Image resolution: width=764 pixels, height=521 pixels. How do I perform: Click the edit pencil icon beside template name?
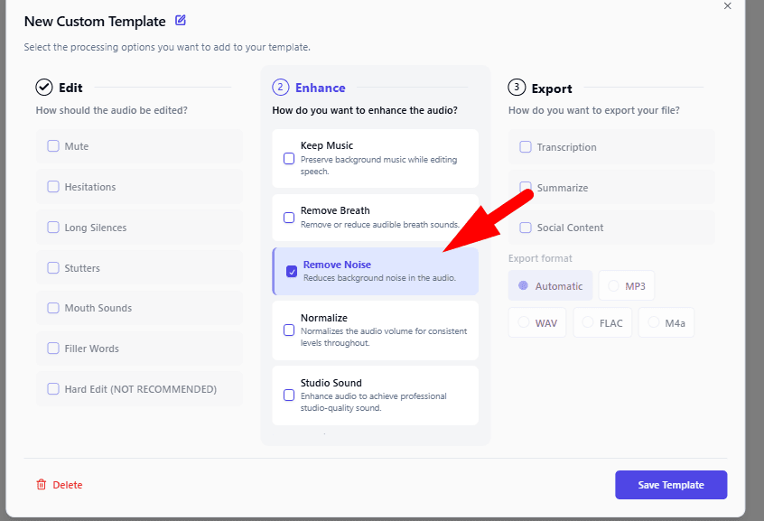pos(181,20)
